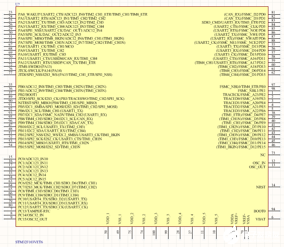Screen dimensions: 284x247
Task: Select the STM32F103VET6 part name text
Action: [29, 242]
